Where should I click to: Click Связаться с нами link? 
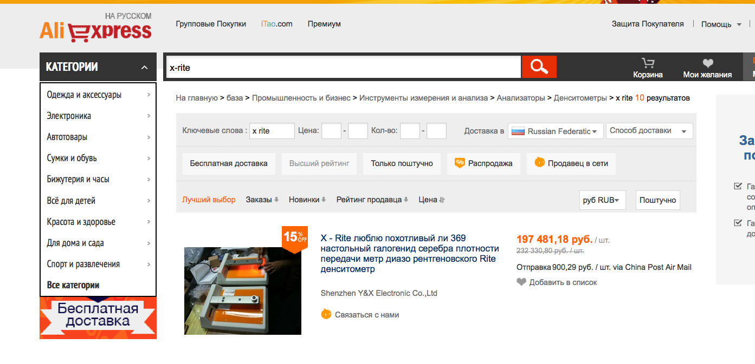[367, 314]
